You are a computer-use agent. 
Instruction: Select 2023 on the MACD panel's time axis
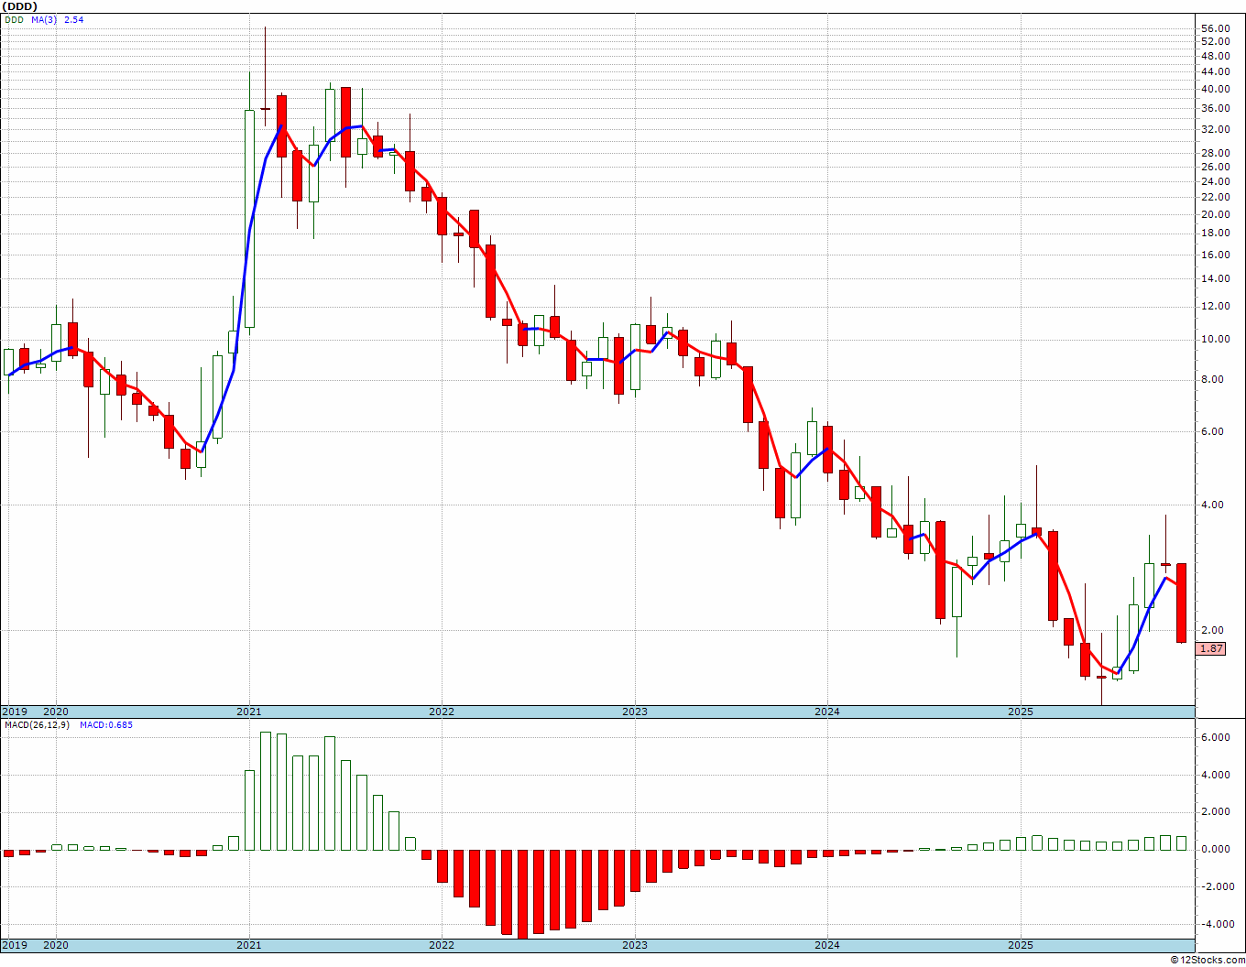click(635, 945)
